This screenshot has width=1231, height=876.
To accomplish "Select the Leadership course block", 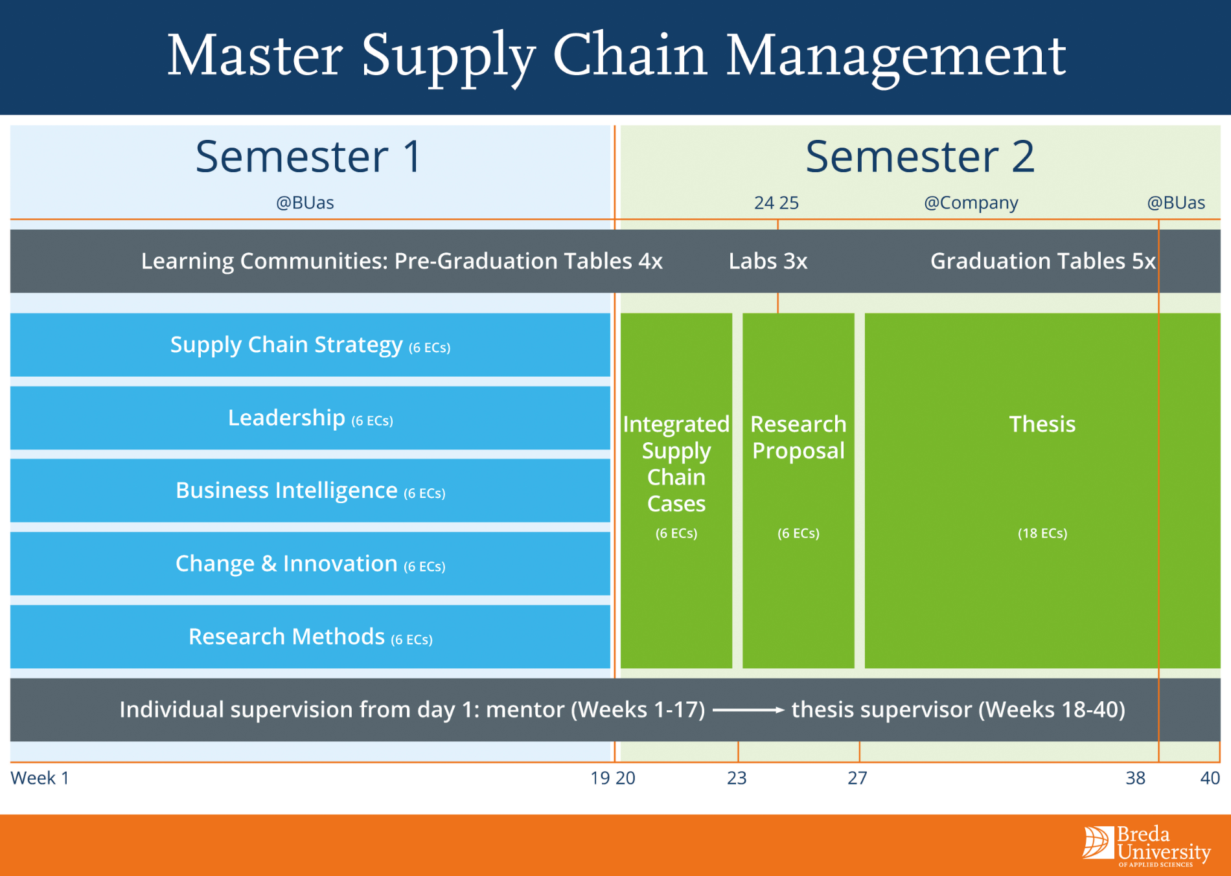I will click(310, 418).
